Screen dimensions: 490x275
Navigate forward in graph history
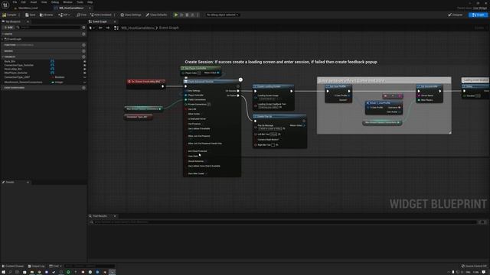[108, 27]
